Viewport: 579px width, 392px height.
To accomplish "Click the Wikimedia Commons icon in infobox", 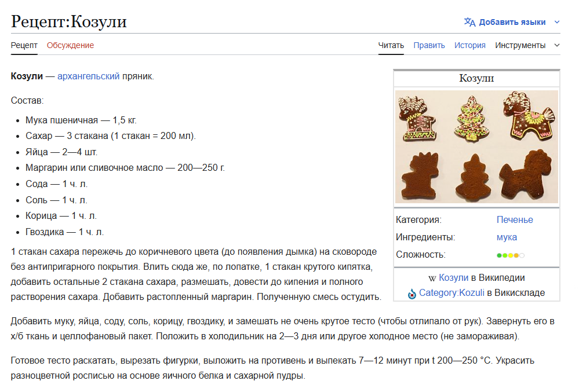I will point(412,294).
